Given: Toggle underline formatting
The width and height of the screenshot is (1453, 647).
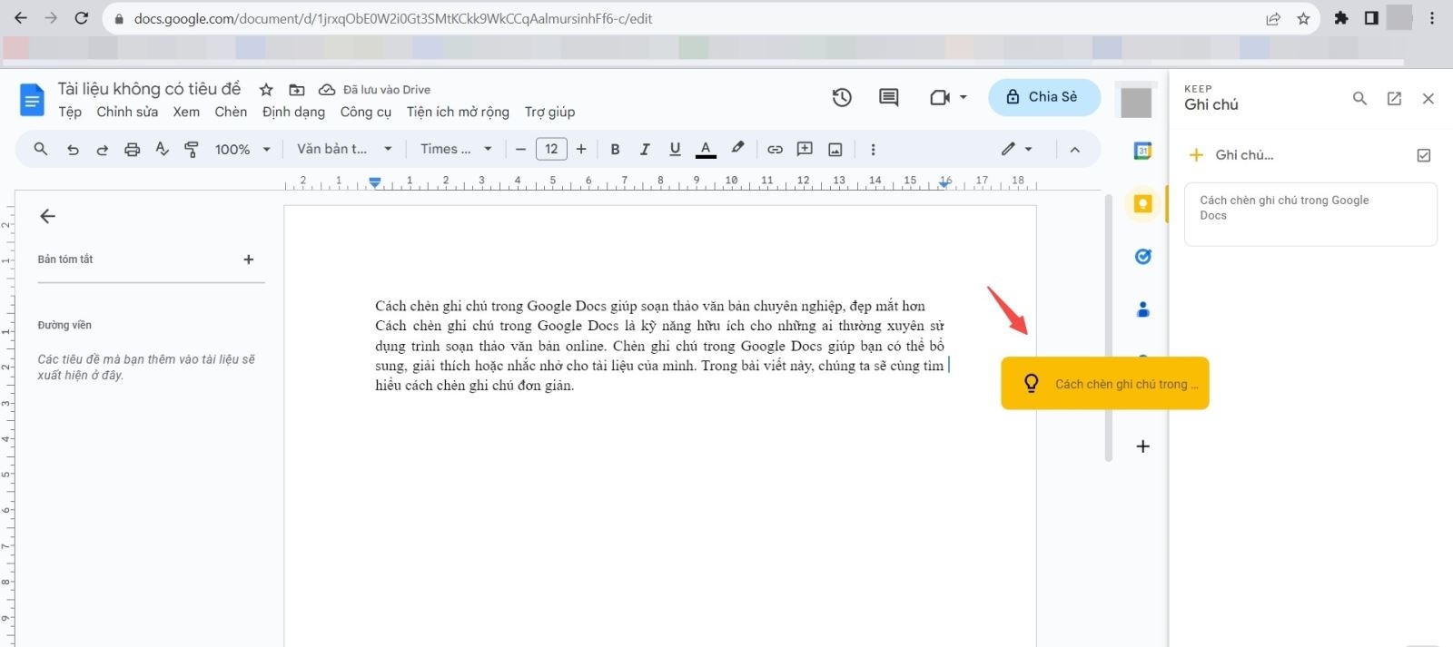Looking at the screenshot, I should 675,150.
